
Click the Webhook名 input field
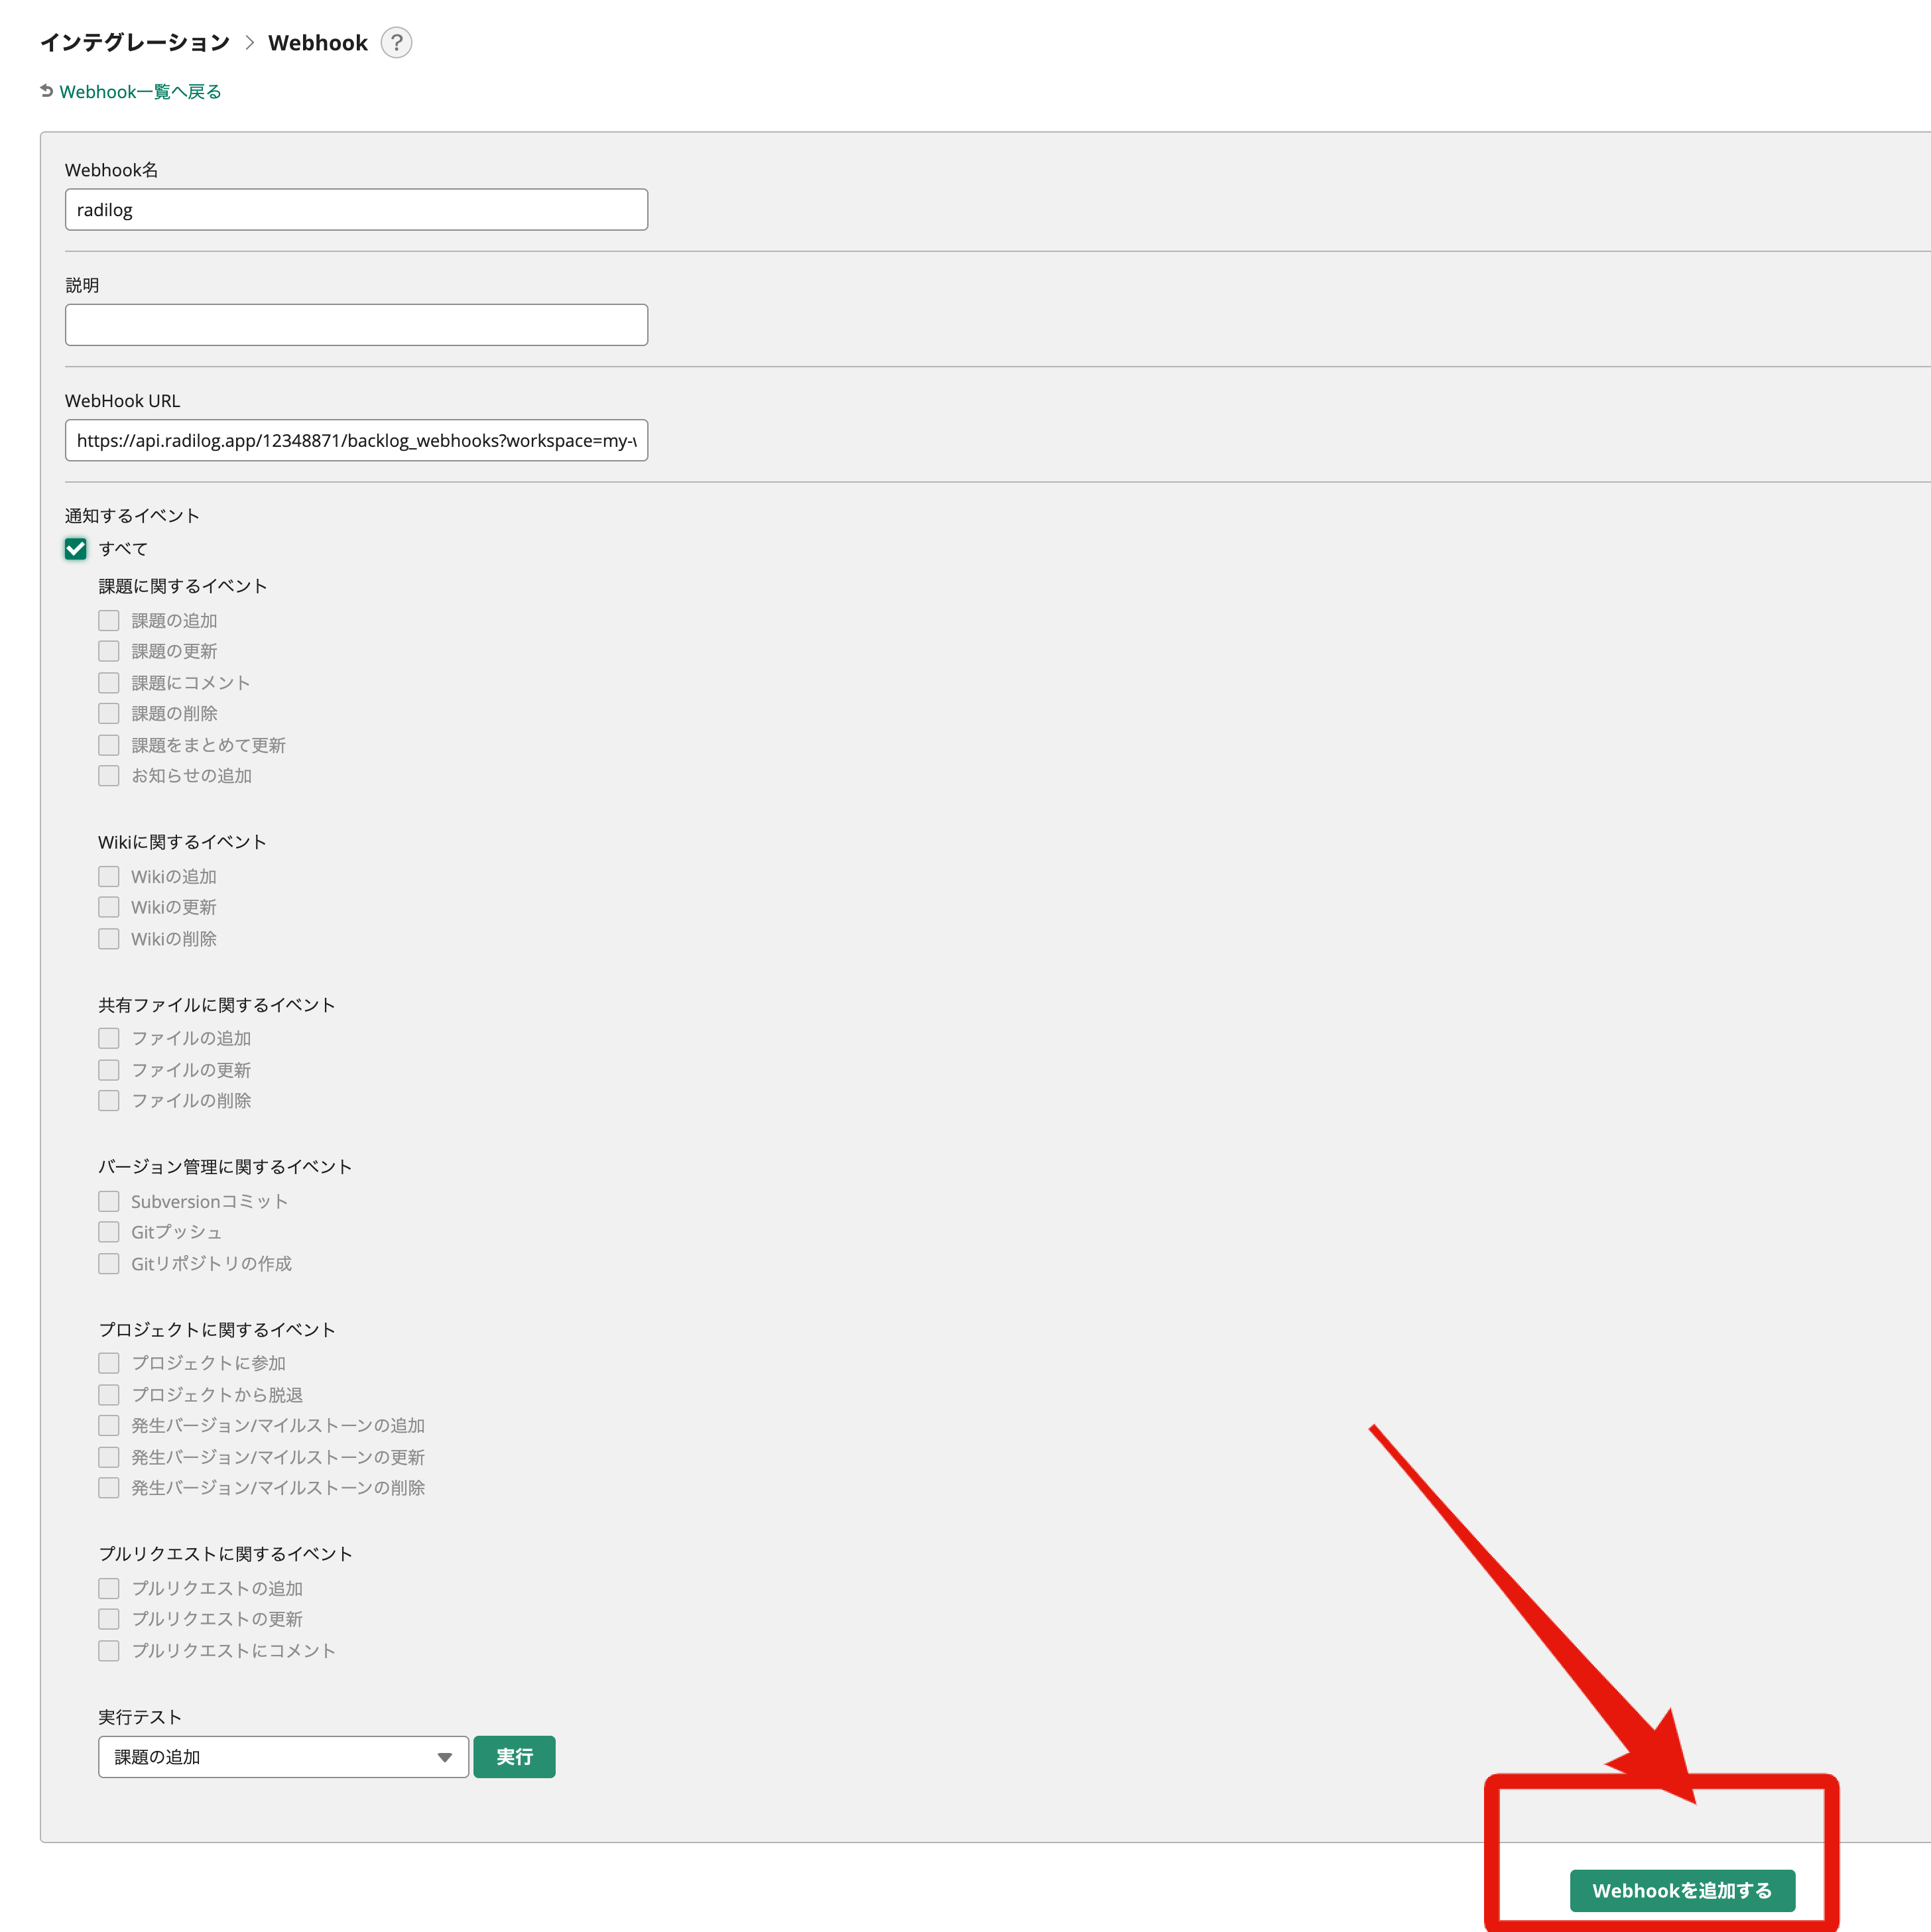click(356, 210)
